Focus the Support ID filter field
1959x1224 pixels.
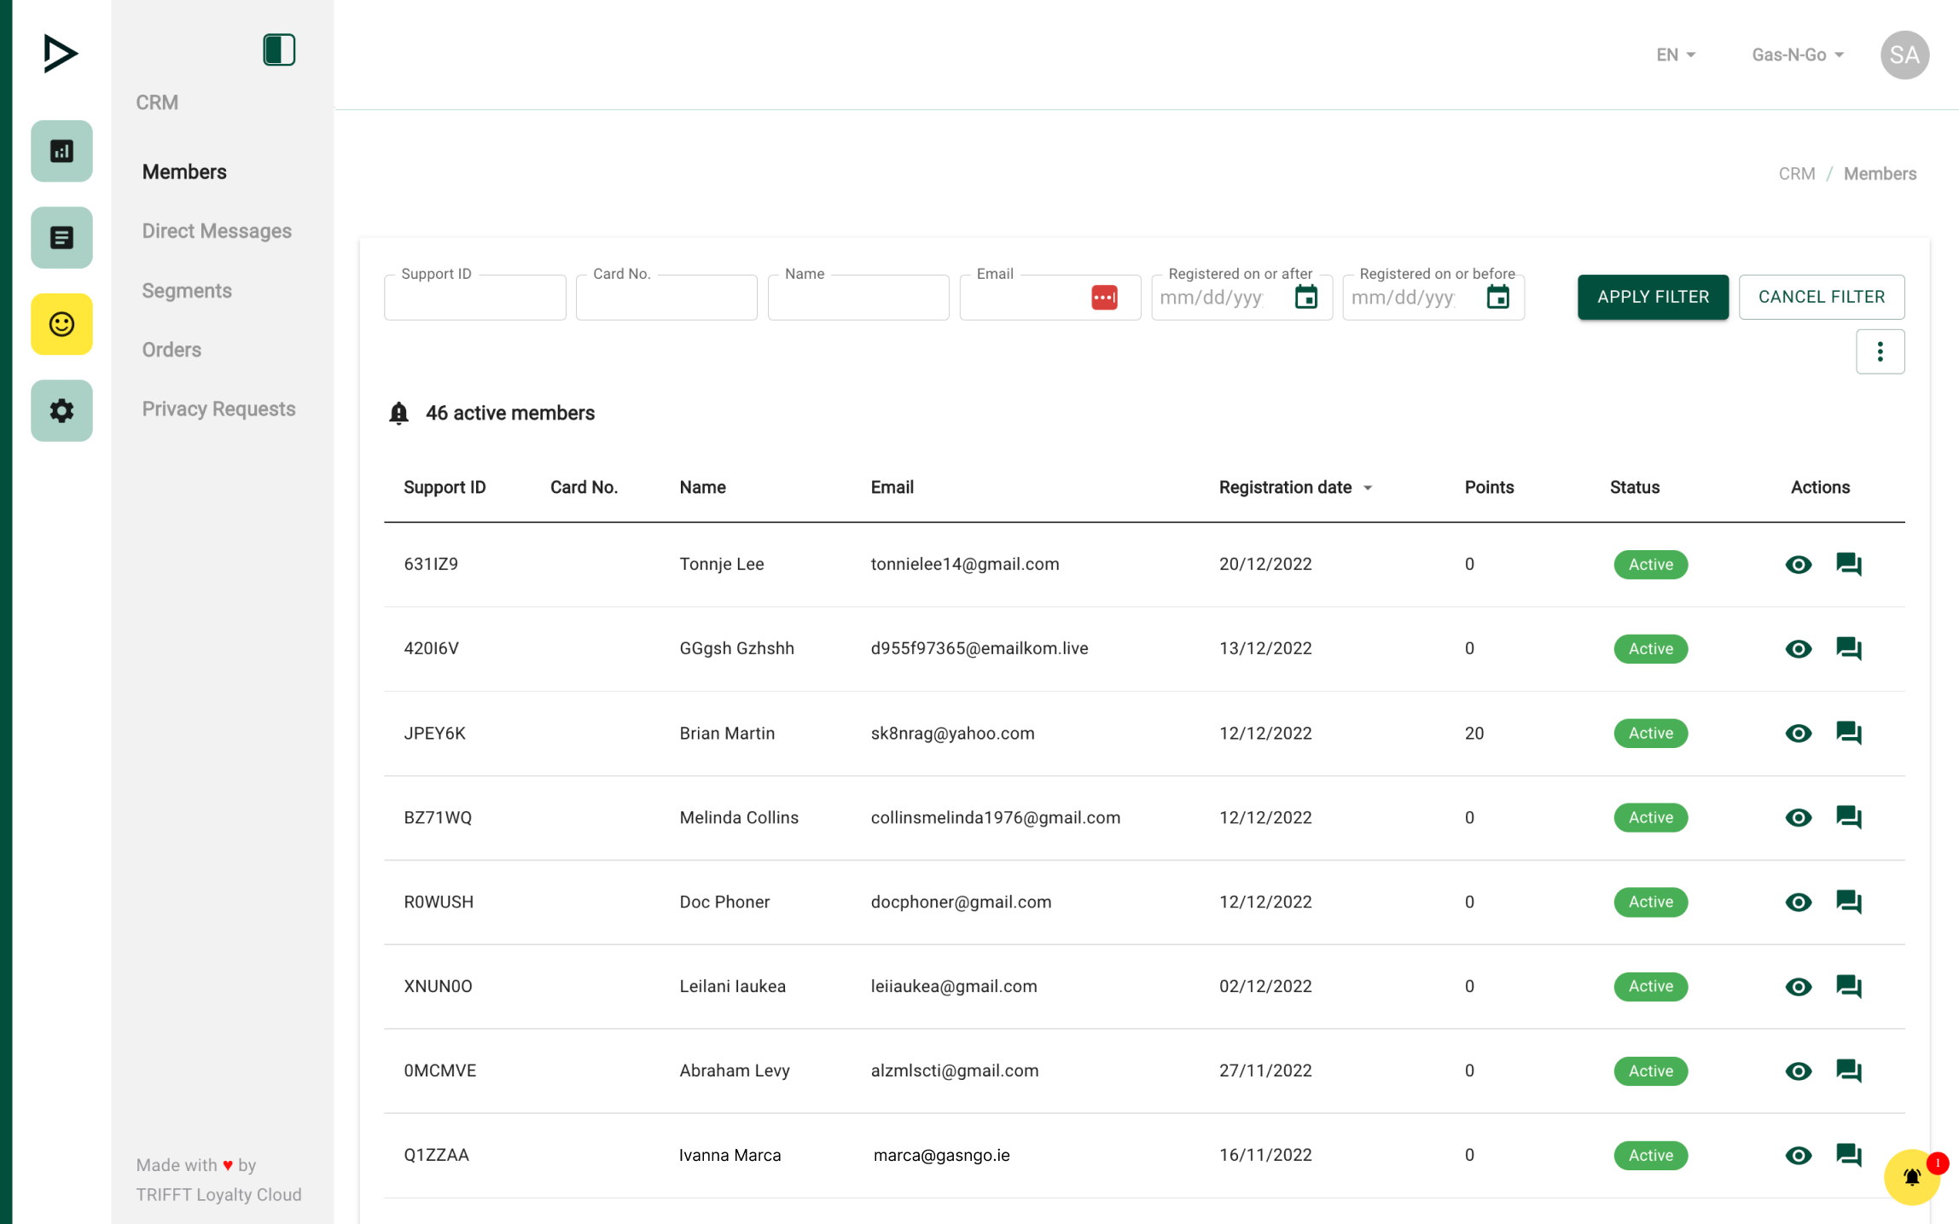click(x=474, y=299)
